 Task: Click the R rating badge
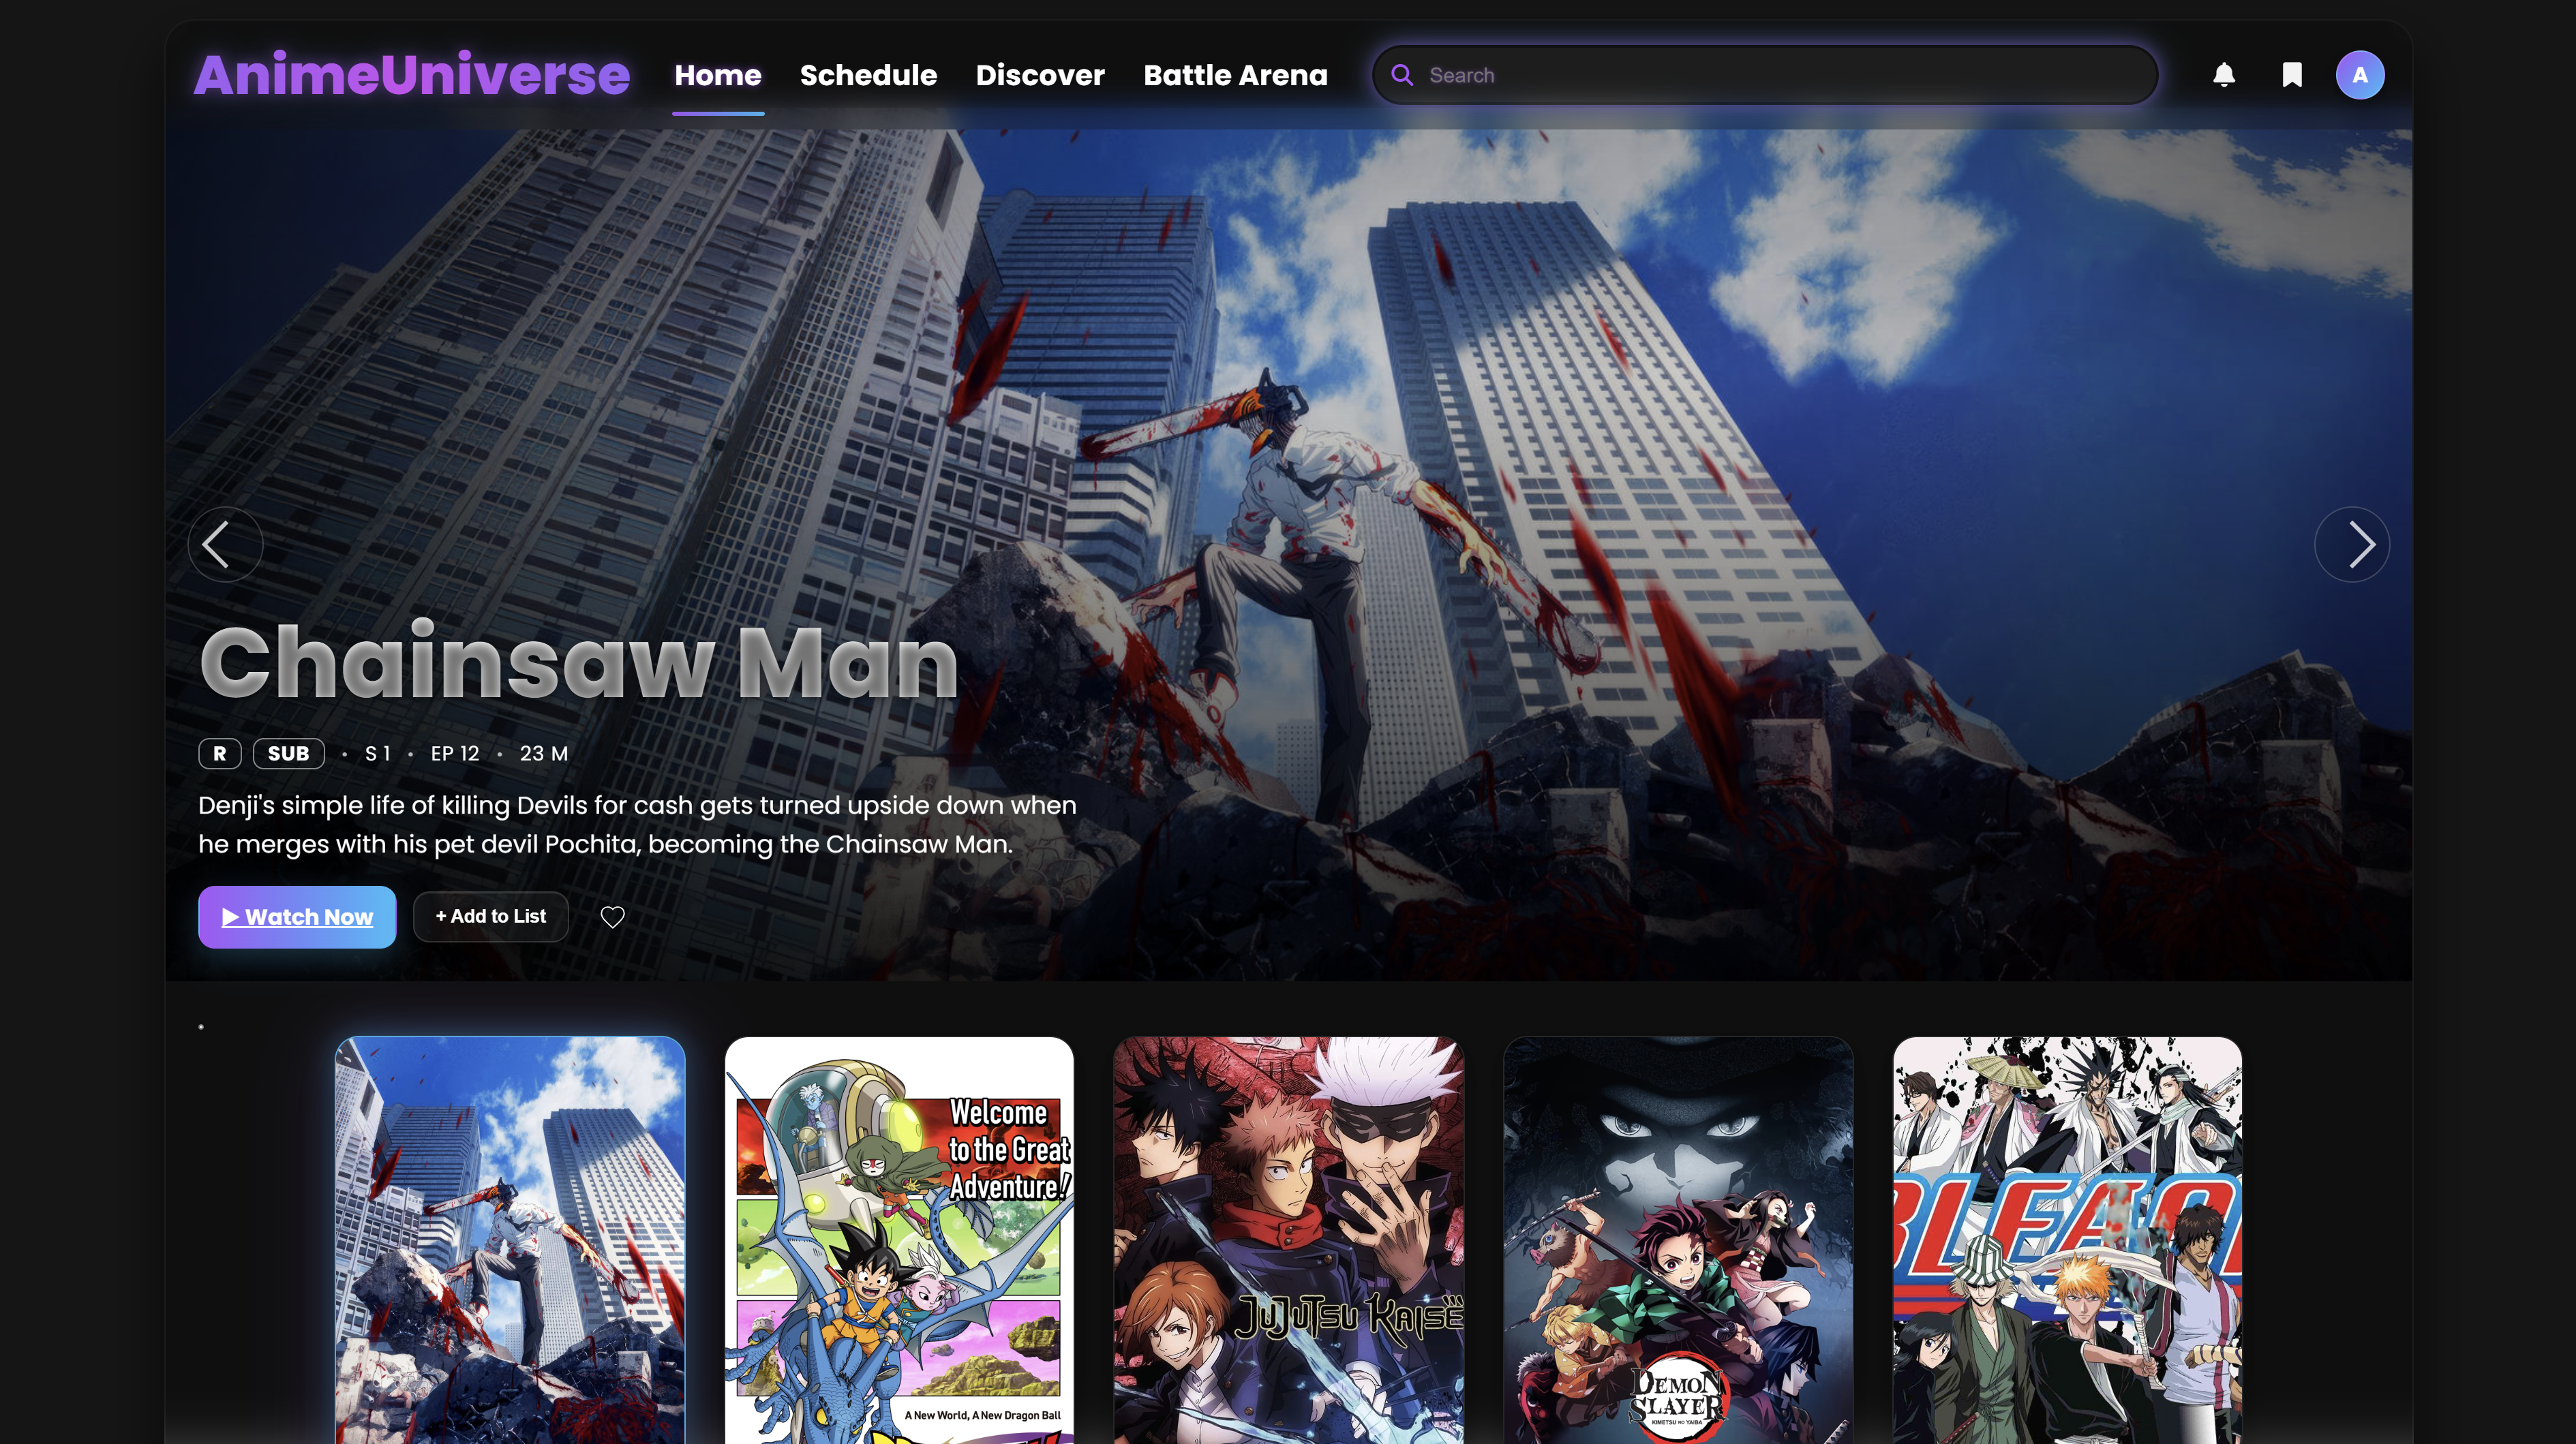pyautogui.click(x=219, y=753)
